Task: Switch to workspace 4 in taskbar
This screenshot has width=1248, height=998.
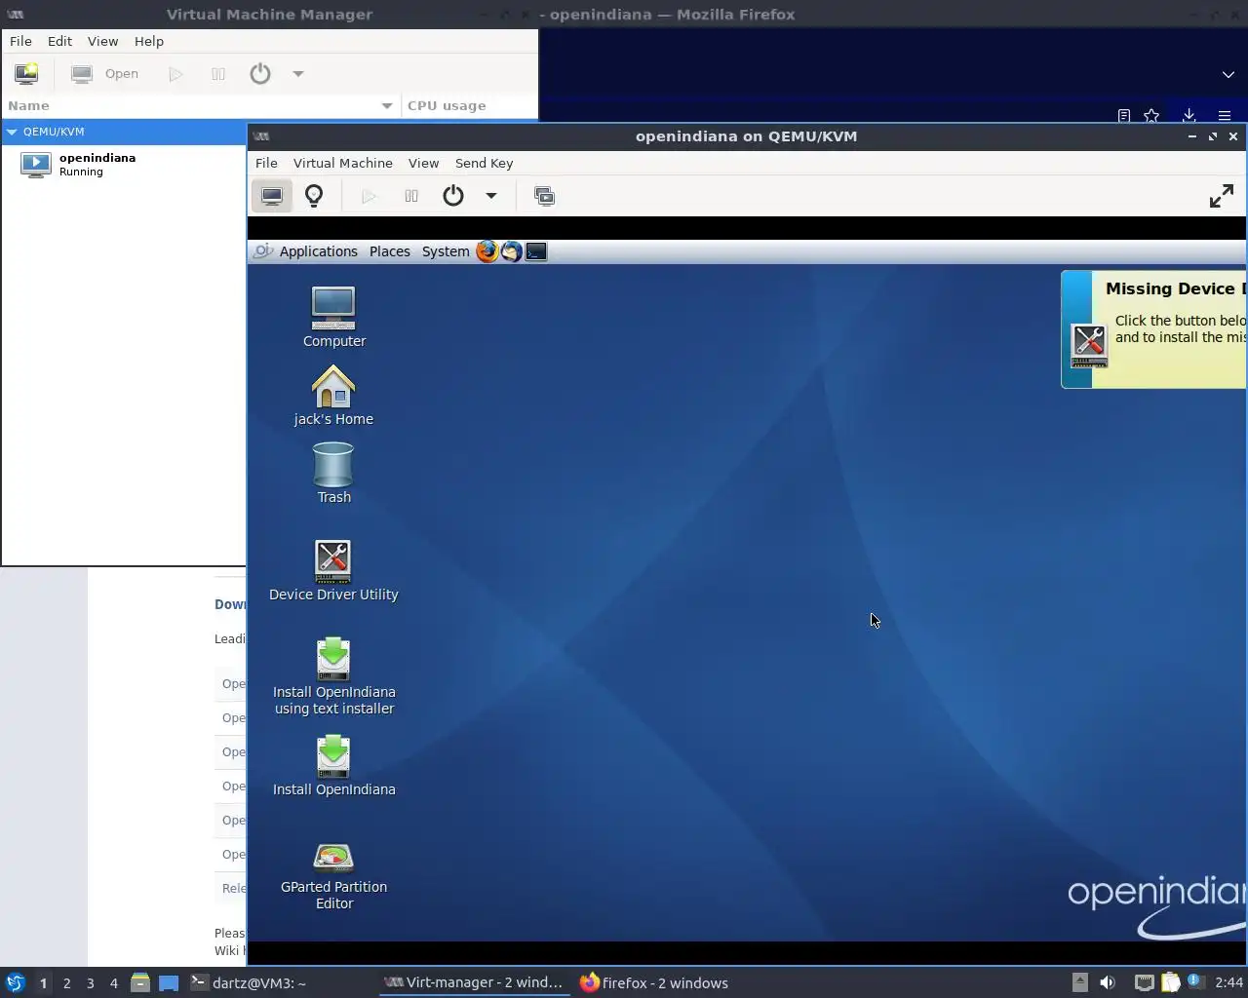Action: pos(114,983)
